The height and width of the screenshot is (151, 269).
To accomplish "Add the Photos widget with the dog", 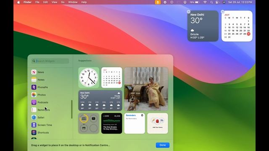I will point(146,89).
